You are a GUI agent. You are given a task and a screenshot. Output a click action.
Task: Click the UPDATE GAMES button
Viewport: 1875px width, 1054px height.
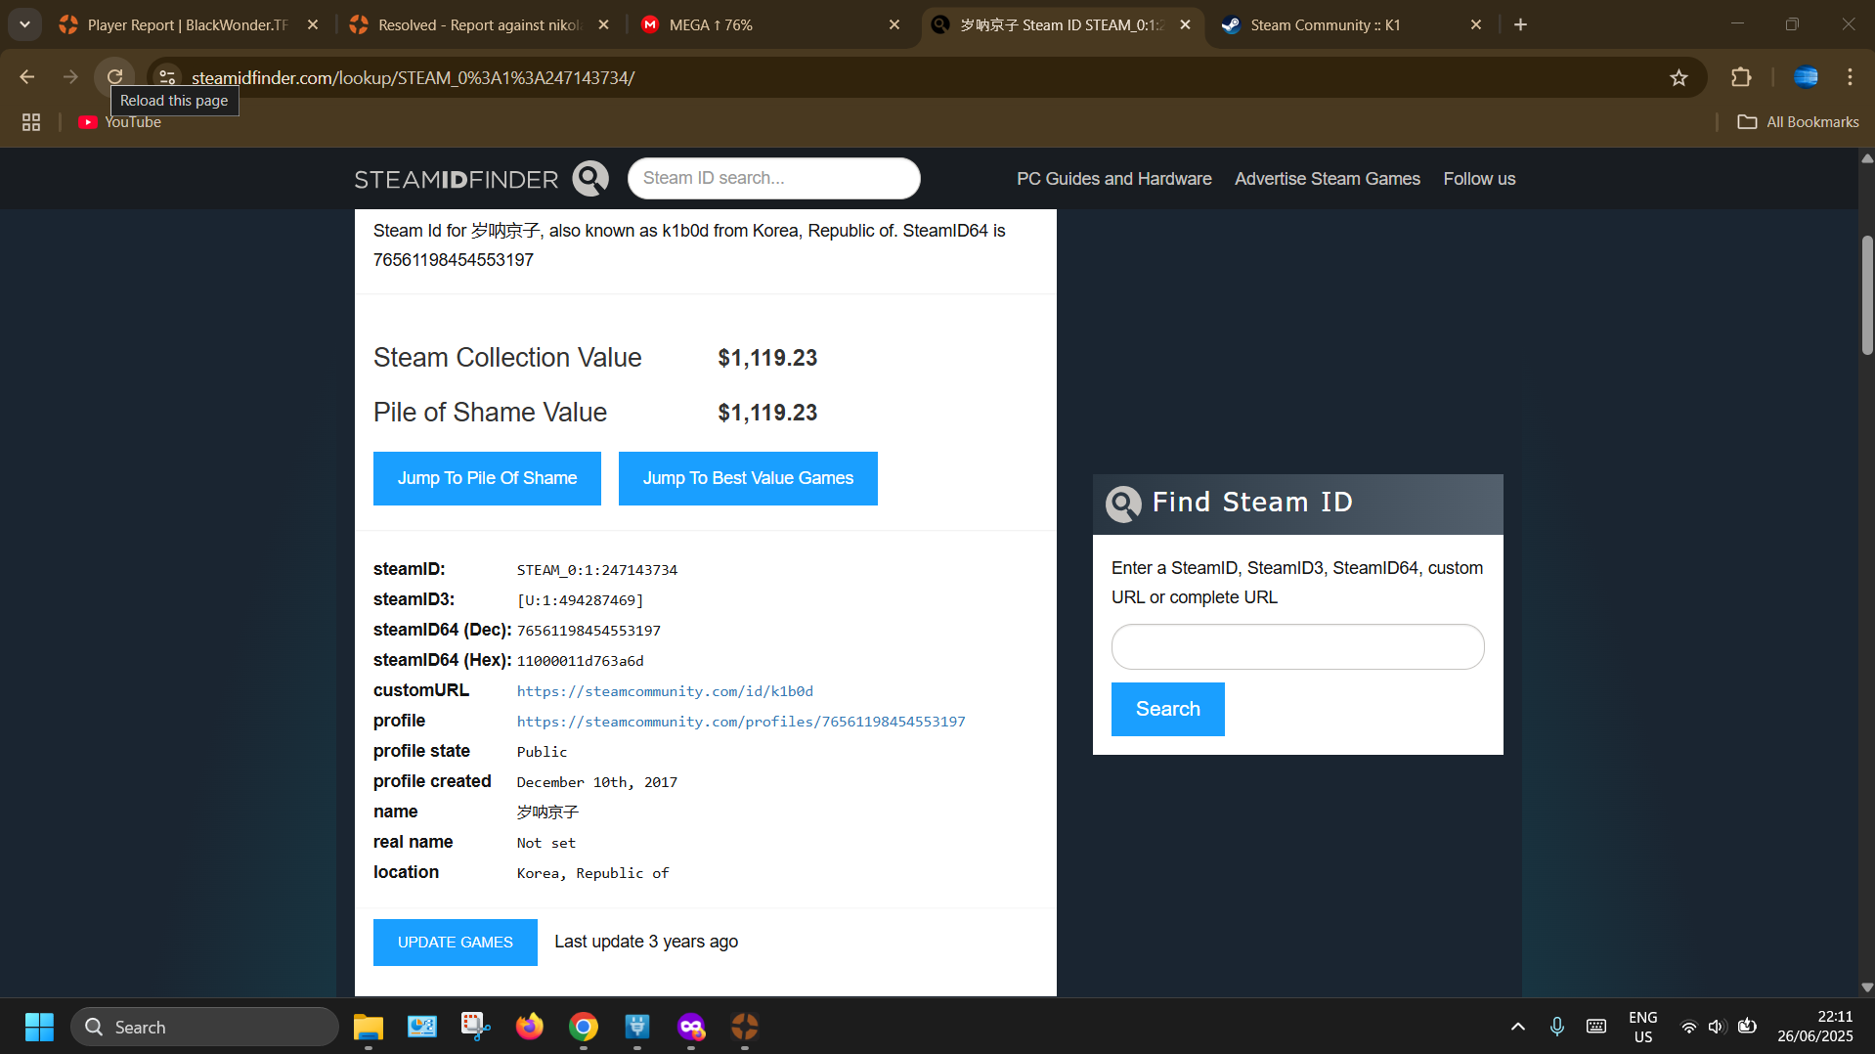pos(455,943)
